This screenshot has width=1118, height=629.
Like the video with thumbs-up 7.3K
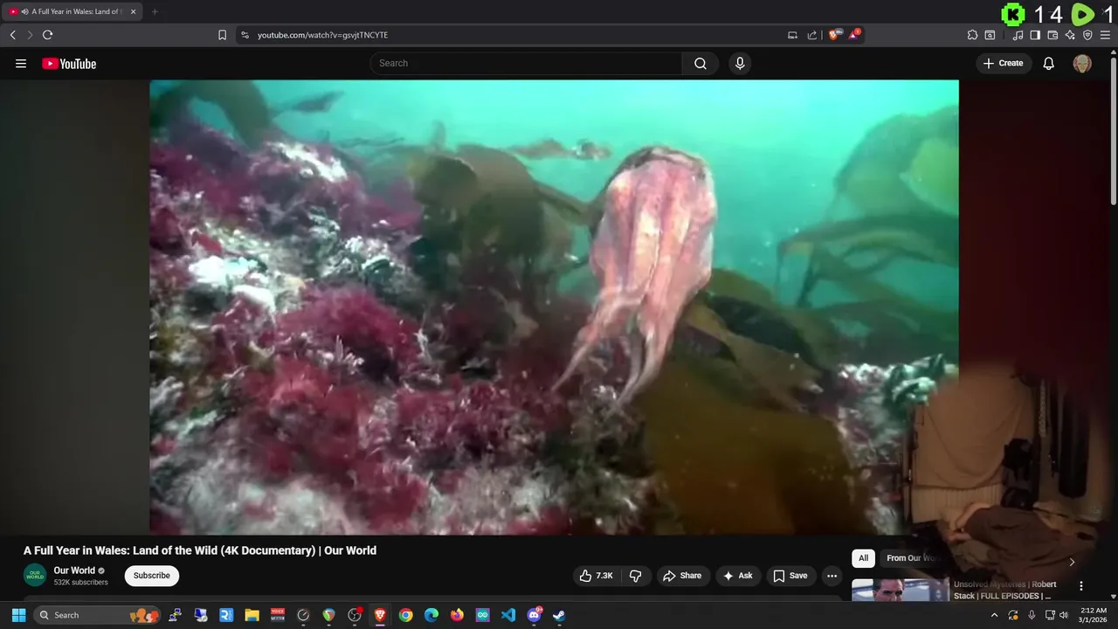tap(596, 576)
